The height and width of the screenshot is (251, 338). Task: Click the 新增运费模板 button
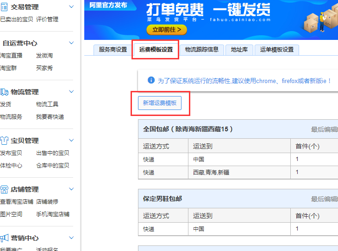(x=160, y=103)
